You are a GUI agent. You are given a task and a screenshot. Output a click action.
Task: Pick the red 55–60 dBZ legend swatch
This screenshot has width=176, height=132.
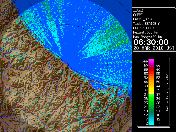[x=151, y=70]
